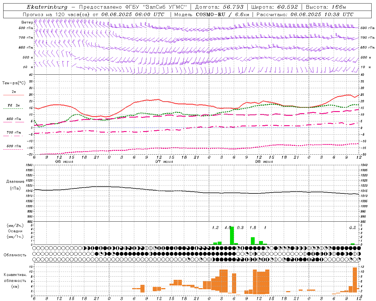
Task: Click the 07 июня date label
Action: tap(164, 162)
